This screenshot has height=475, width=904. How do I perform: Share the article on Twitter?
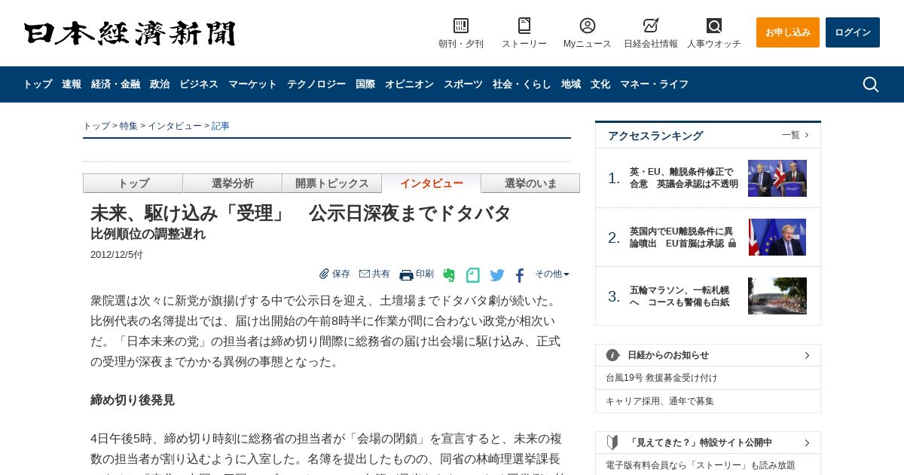pyautogui.click(x=497, y=275)
